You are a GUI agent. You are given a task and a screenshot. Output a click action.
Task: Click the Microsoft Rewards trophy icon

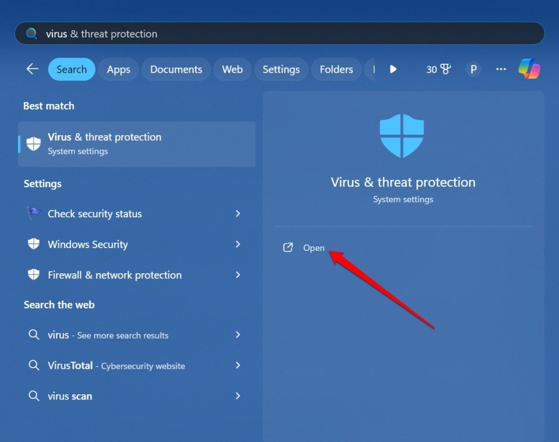click(444, 69)
